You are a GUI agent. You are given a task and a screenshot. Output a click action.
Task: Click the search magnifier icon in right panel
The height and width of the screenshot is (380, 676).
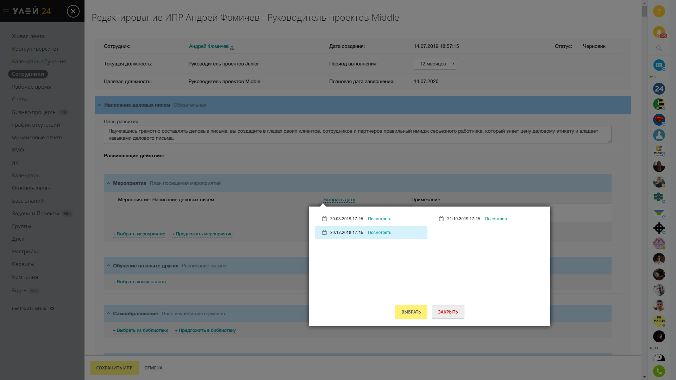click(x=659, y=48)
